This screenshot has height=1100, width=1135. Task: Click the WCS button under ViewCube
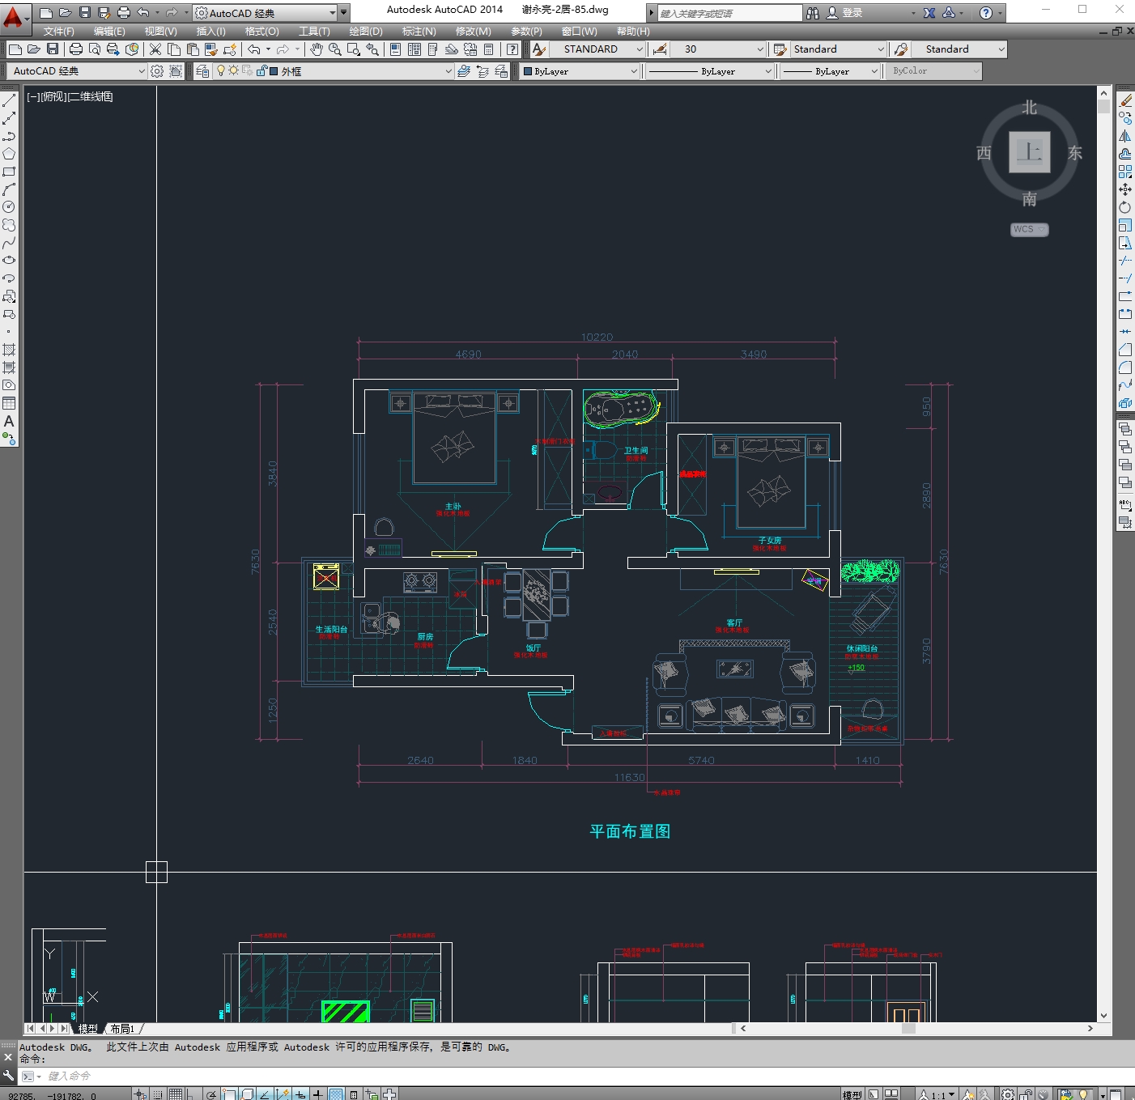click(x=1029, y=229)
